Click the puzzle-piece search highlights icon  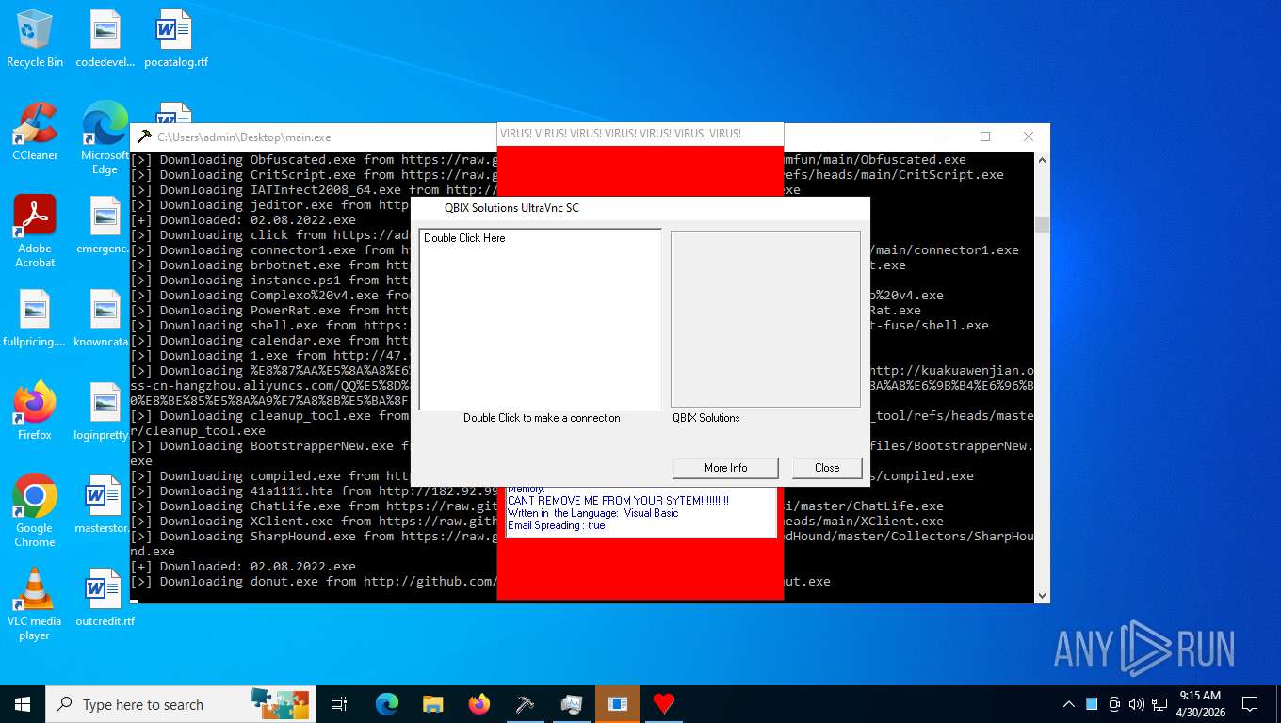(x=279, y=703)
